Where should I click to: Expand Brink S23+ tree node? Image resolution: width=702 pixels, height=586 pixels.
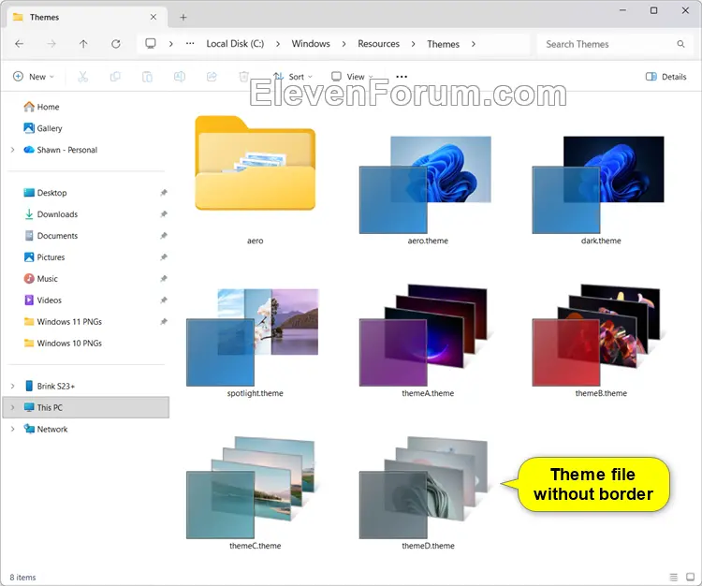pos(12,386)
